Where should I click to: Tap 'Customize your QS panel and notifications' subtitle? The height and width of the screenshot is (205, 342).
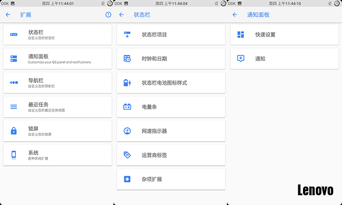[x=60, y=62]
